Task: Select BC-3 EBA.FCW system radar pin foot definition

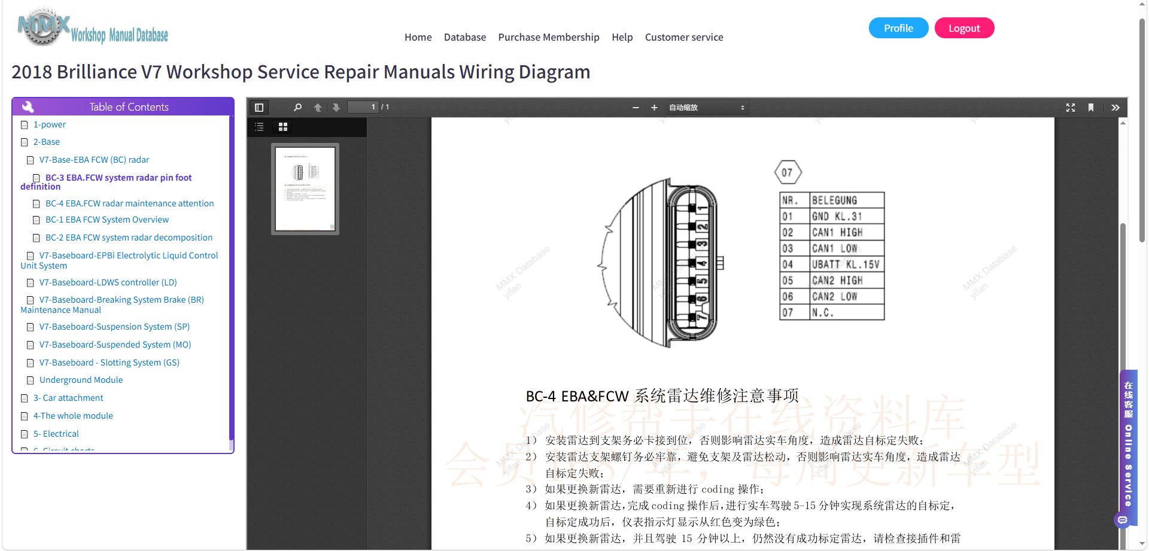Action: (107, 182)
